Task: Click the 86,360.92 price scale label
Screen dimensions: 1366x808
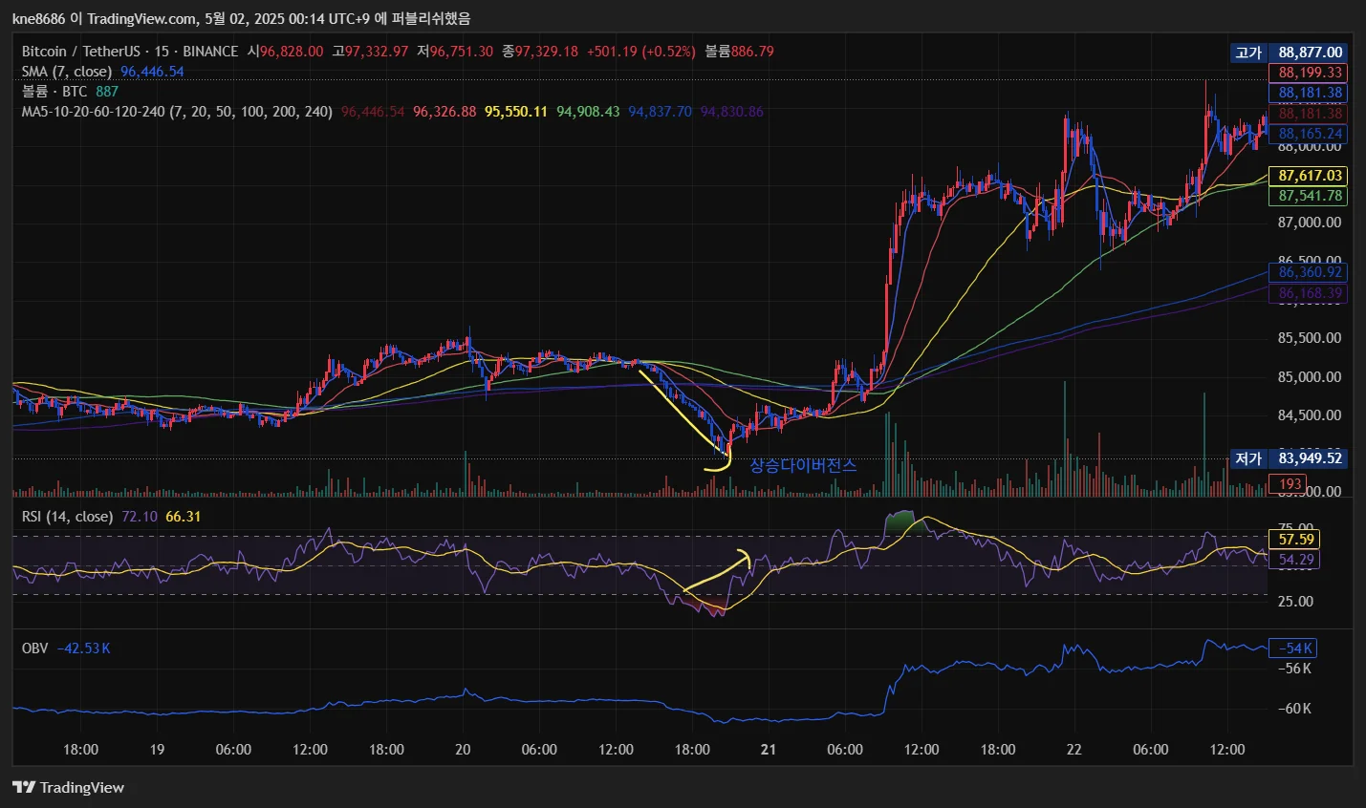Action: [x=1309, y=272]
